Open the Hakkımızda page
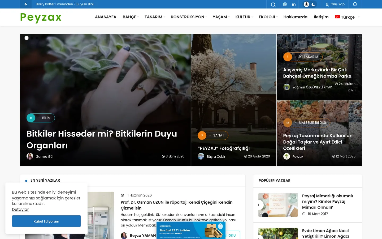Screen dimensions: 382x239 pyautogui.click(x=295, y=17)
